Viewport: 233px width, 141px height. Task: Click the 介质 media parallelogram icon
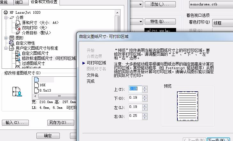(12, 18)
